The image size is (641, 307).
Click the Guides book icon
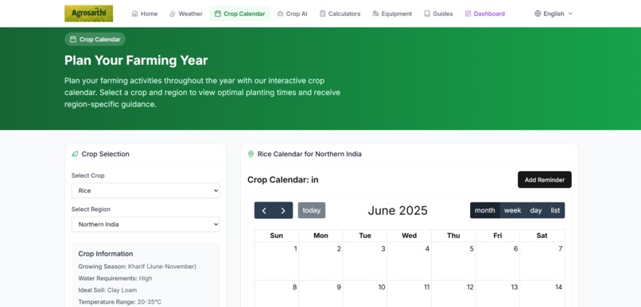pyautogui.click(x=427, y=13)
